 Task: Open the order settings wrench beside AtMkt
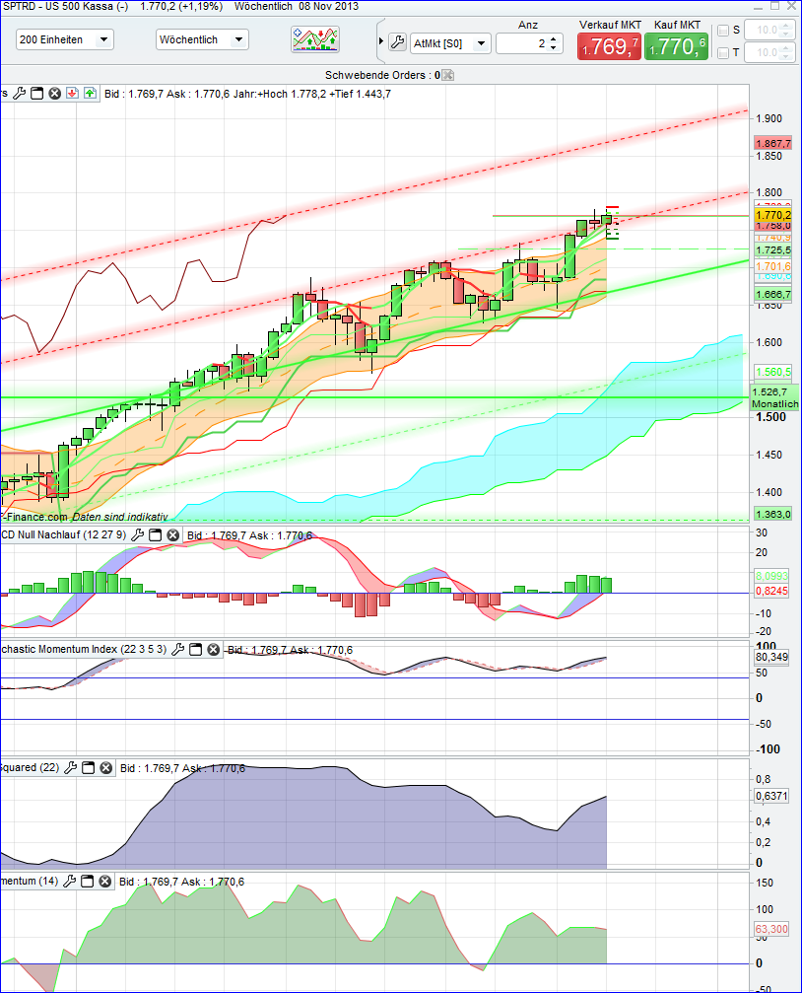pos(398,42)
